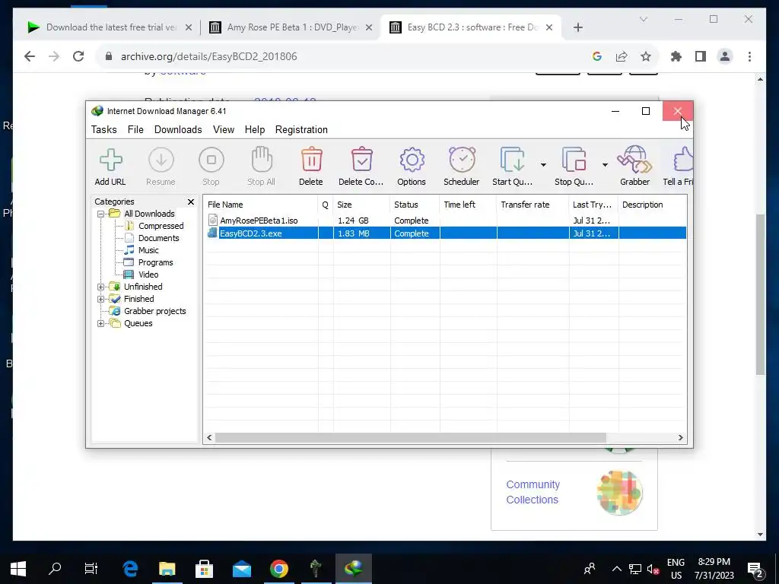Open Stop Queue dropdown arrow

tap(605, 164)
